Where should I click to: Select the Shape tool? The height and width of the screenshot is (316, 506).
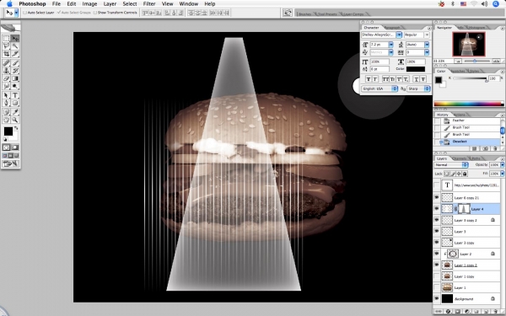[15, 103]
